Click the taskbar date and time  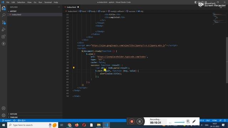214,125
